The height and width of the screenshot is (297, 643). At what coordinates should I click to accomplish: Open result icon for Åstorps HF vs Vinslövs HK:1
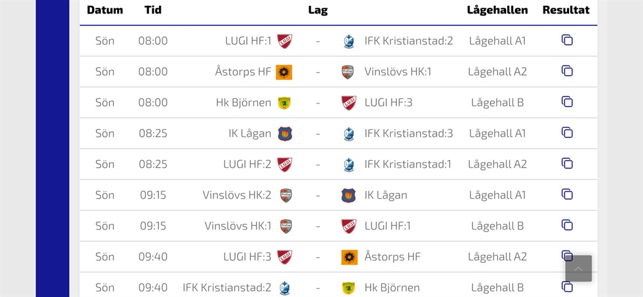coord(566,71)
